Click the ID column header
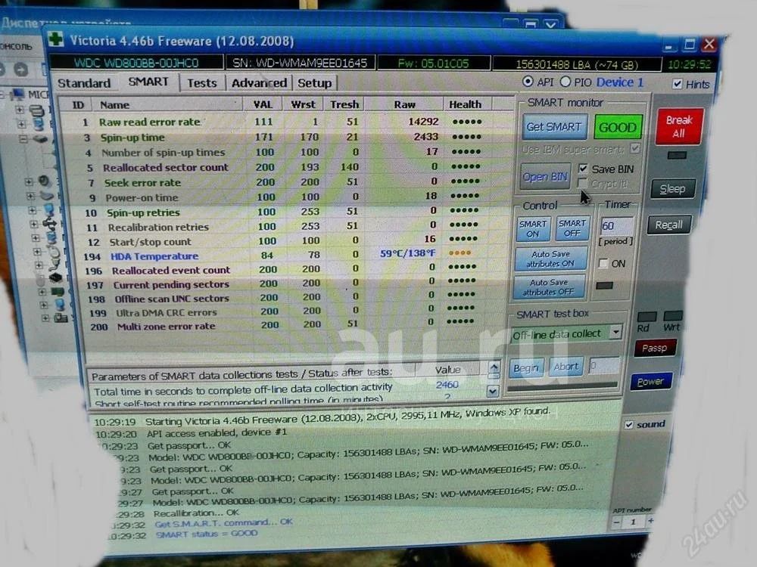 [x=78, y=104]
